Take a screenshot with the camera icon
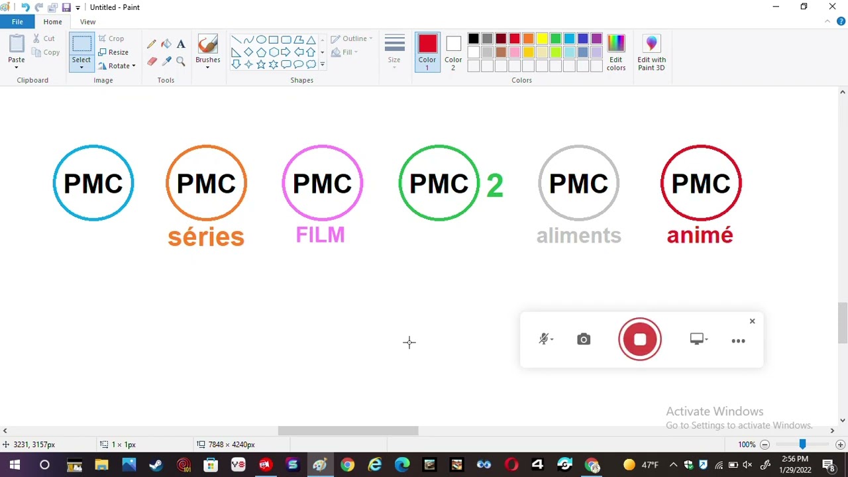 (x=584, y=340)
